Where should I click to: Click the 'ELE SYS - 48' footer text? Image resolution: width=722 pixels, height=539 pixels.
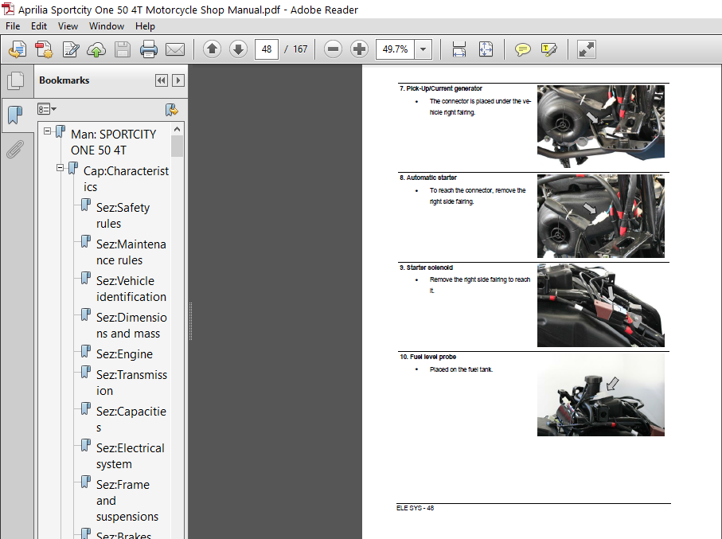tap(415, 508)
